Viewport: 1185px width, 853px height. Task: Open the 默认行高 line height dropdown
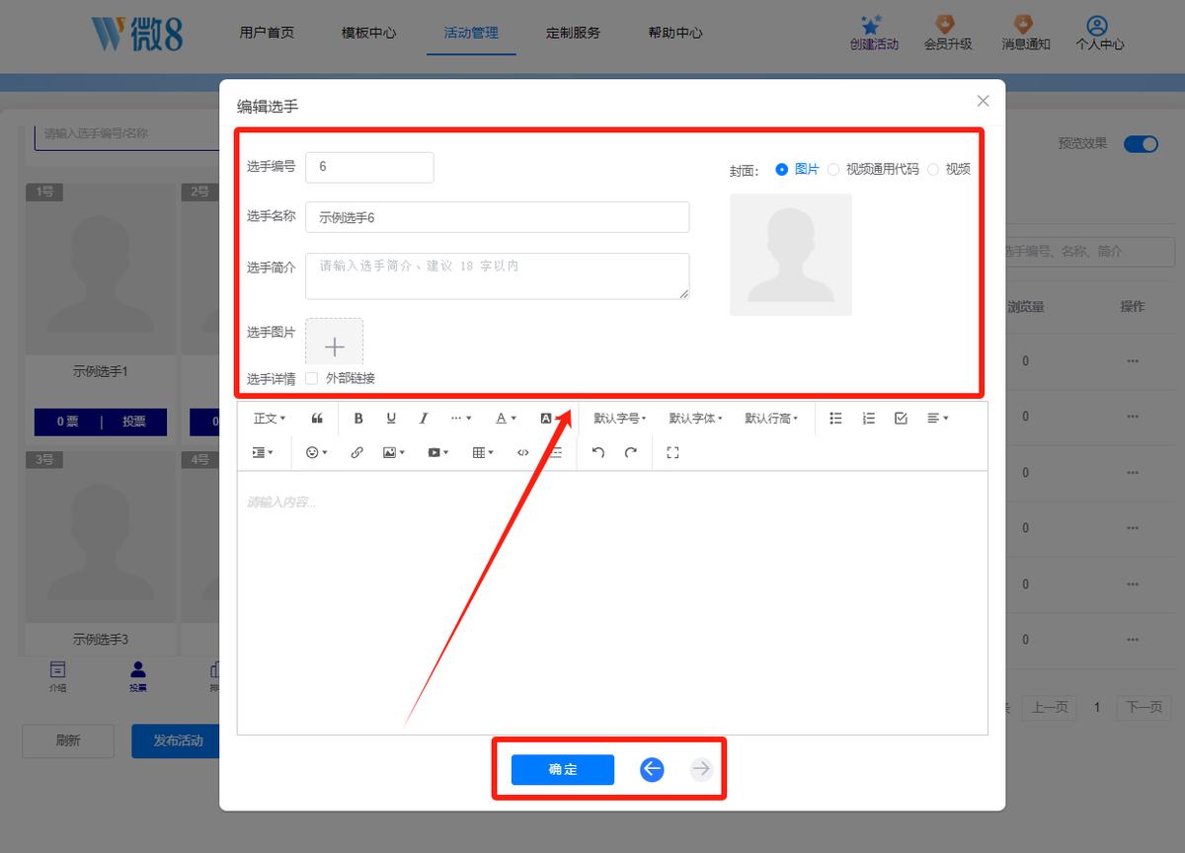click(771, 419)
